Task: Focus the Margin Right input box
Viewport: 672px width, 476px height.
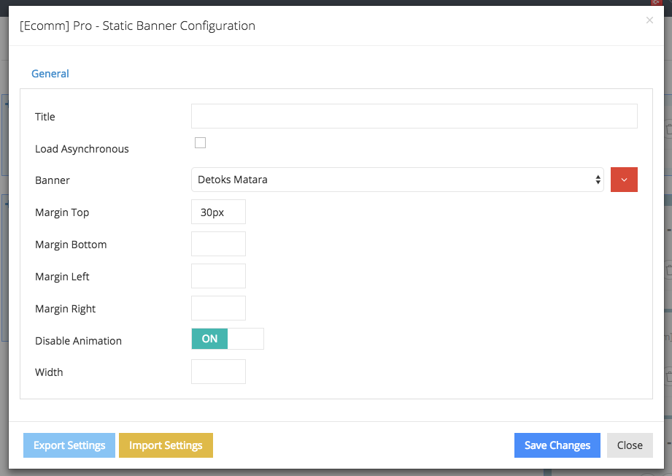Action: [218, 308]
